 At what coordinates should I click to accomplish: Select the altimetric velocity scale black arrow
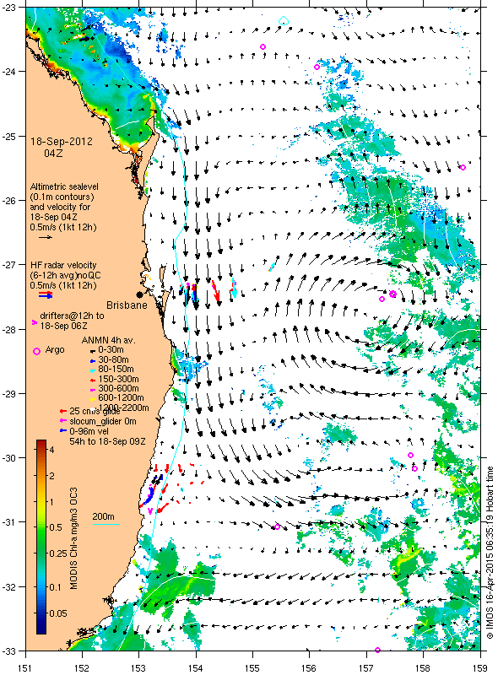46,237
